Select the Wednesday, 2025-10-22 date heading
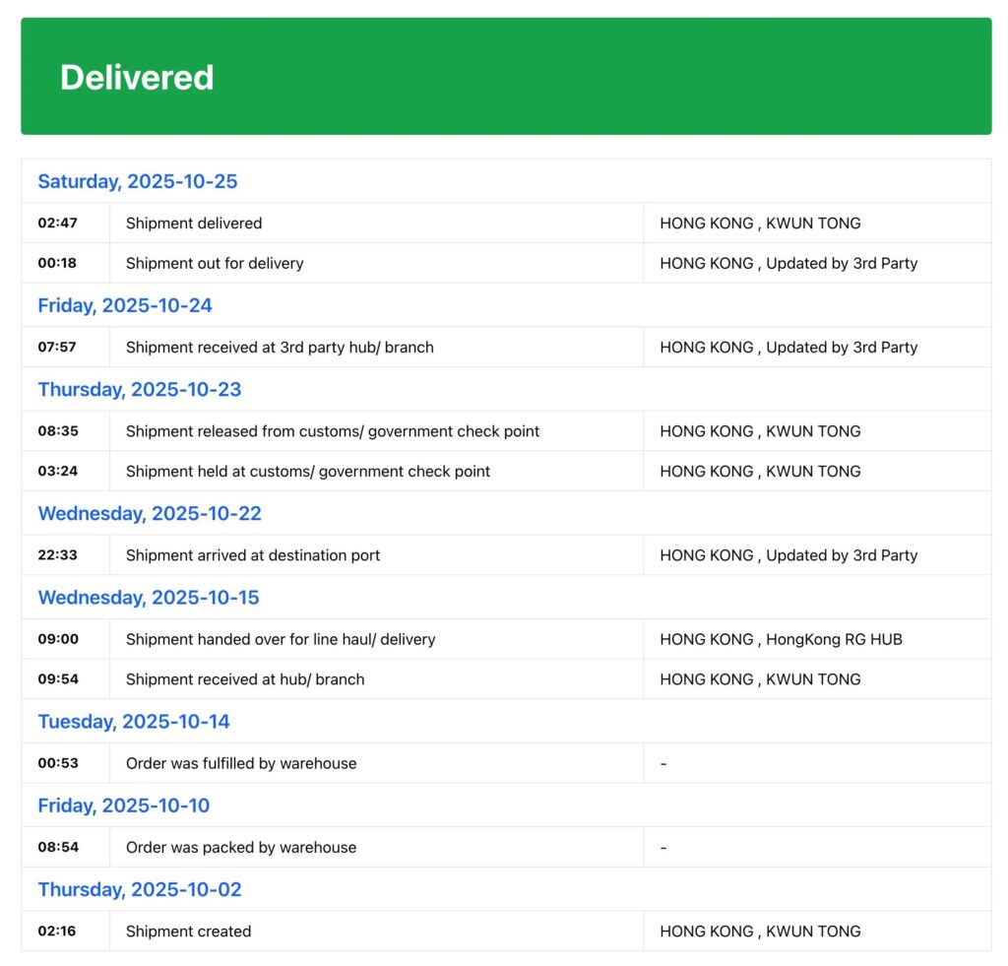Image resolution: width=1008 pixels, height=966 pixels. pyautogui.click(x=150, y=513)
